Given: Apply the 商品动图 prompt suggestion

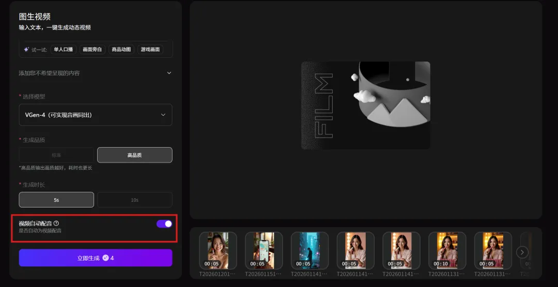Looking at the screenshot, I should [121, 50].
